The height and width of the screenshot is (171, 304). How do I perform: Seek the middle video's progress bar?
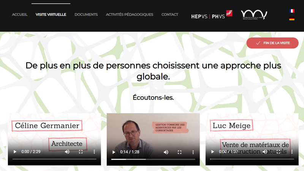(153, 159)
